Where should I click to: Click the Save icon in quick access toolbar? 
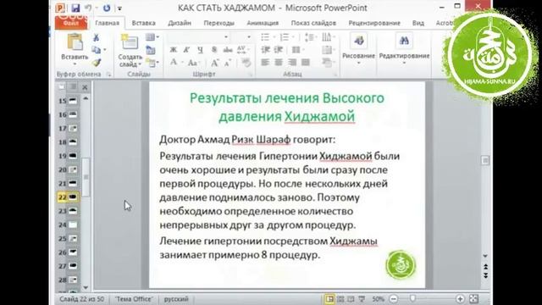click(75, 8)
